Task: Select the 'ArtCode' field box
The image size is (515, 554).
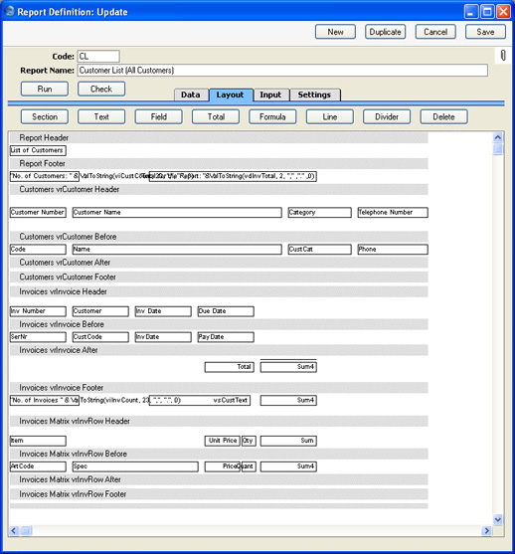Action: pos(38,466)
